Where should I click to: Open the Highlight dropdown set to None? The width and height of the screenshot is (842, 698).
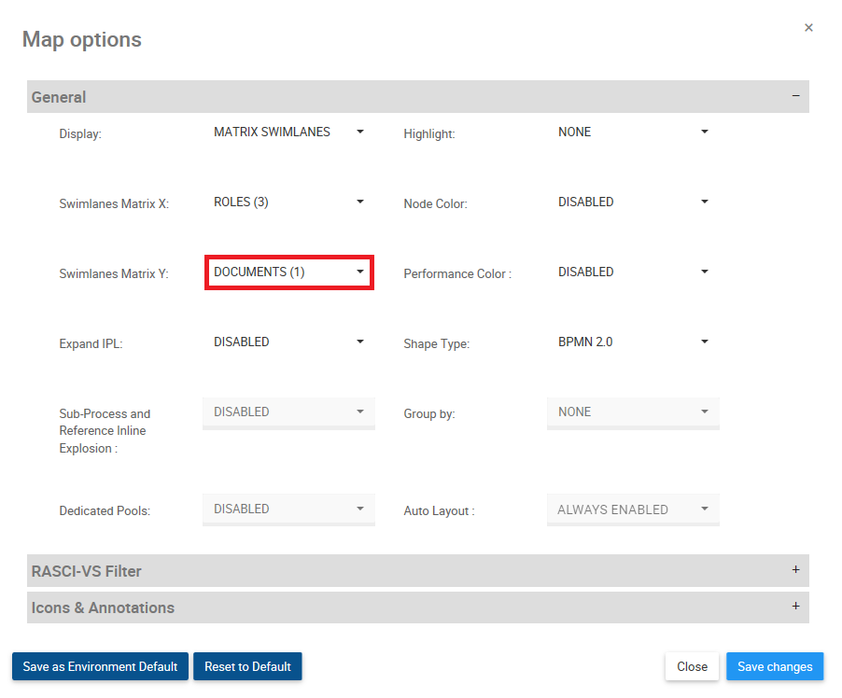[633, 133]
